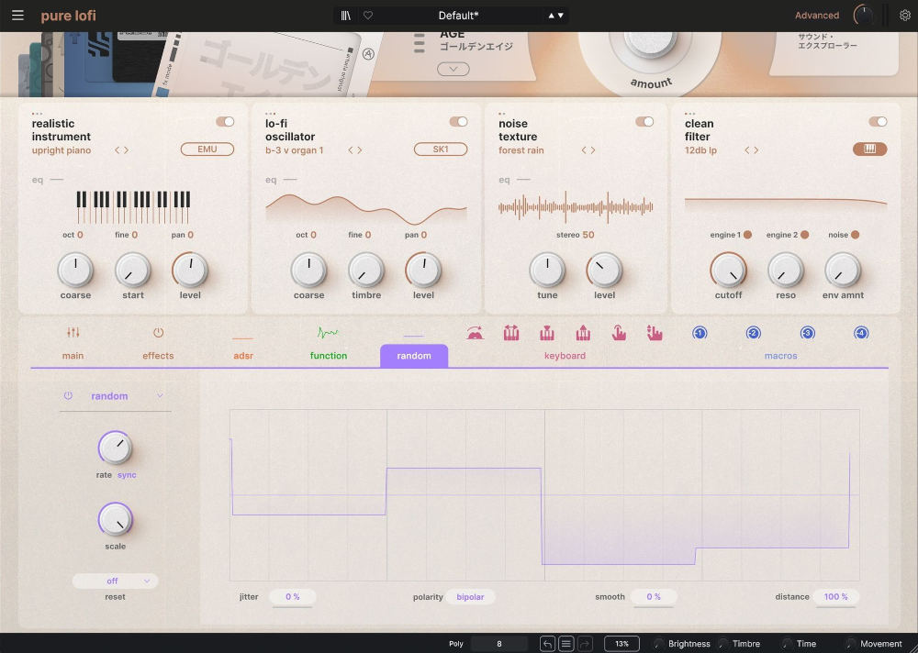Toggle the noise texture switch

[644, 122]
